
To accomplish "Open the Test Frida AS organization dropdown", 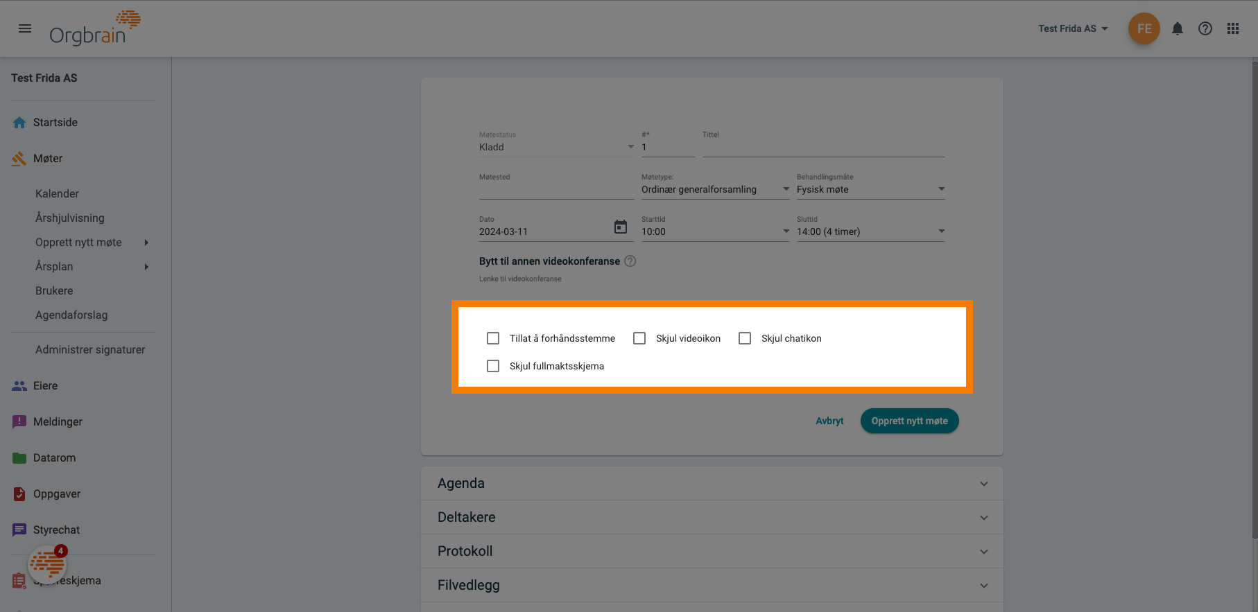I will click(1073, 28).
